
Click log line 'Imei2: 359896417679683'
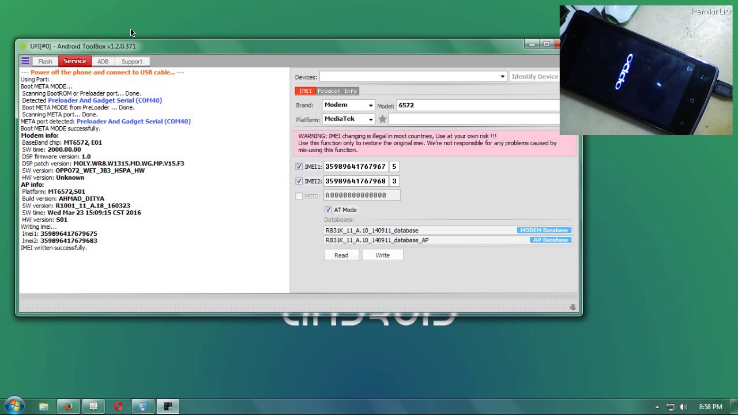pos(59,241)
